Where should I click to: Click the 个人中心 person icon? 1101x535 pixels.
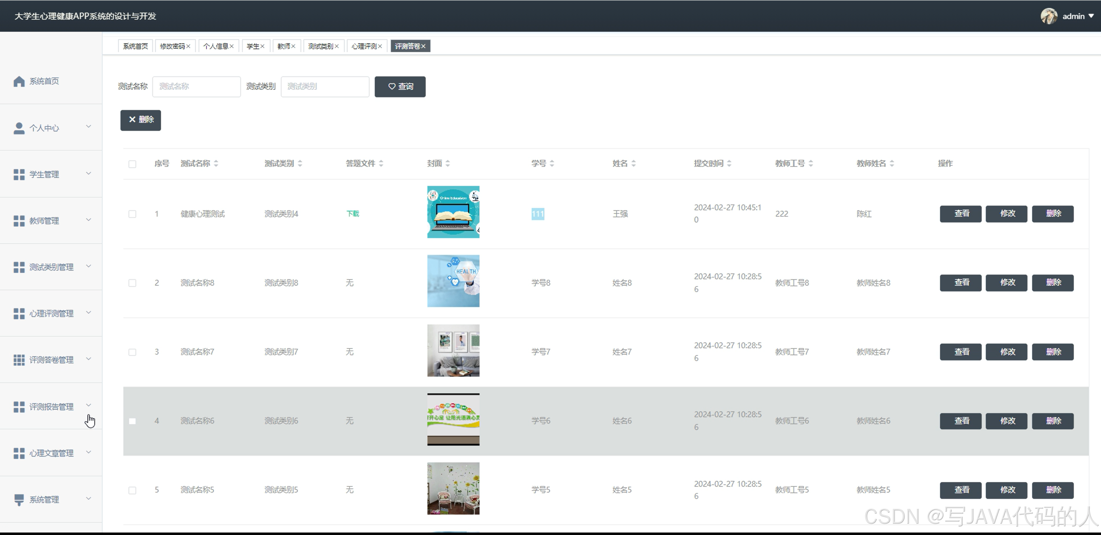coord(19,128)
